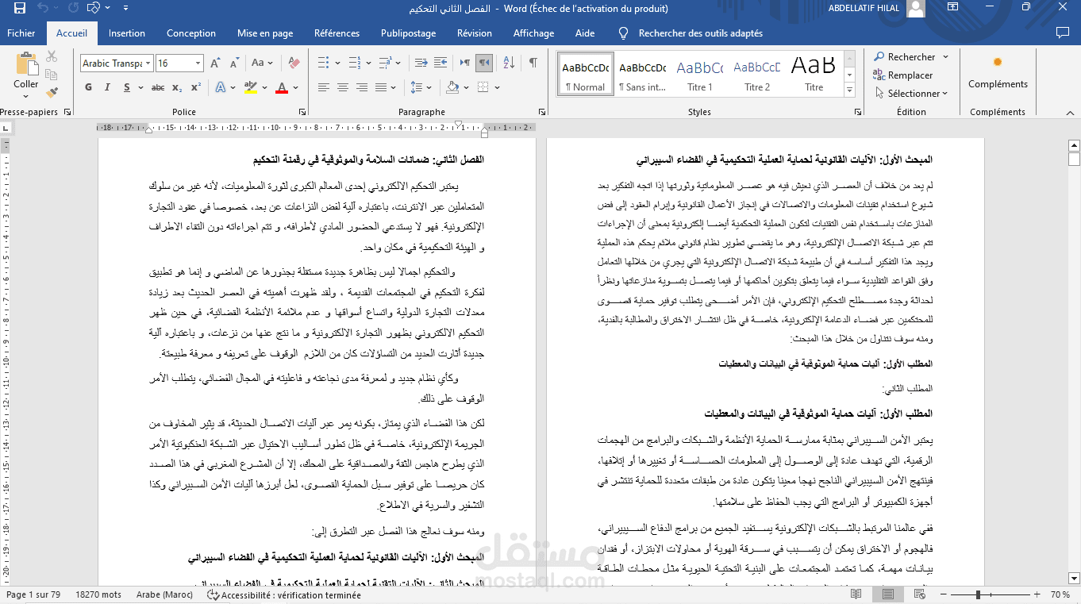Click the Copy icon in Presse-papiers
The width and height of the screenshot is (1081, 604).
pyautogui.click(x=52, y=75)
